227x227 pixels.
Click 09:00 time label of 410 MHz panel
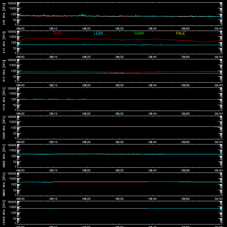[218, 57]
